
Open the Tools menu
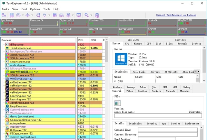(47, 9)
